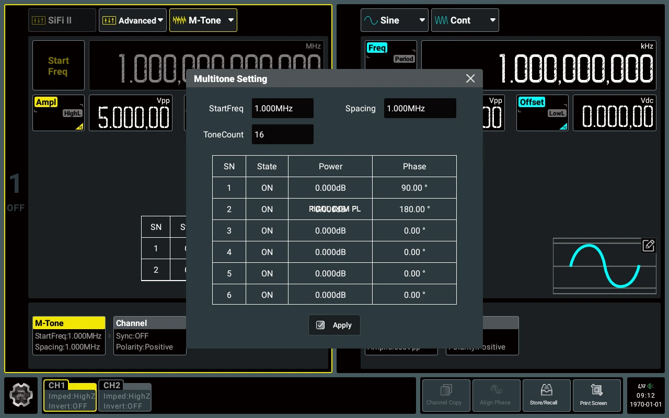Toggle tone 1 ON state
This screenshot has height=418, width=669.
click(267, 188)
